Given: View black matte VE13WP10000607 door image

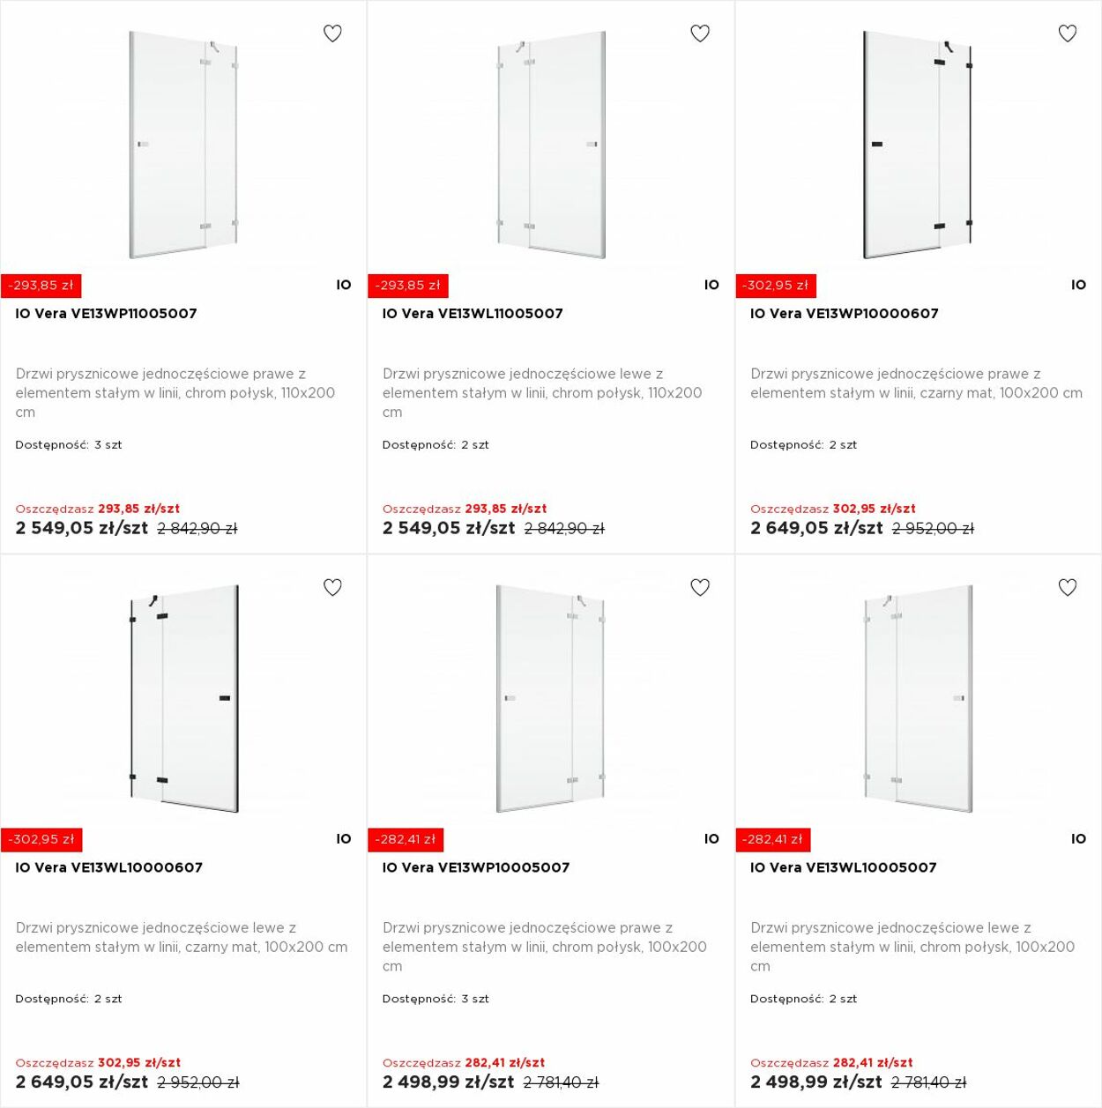Looking at the screenshot, I should 918,145.
